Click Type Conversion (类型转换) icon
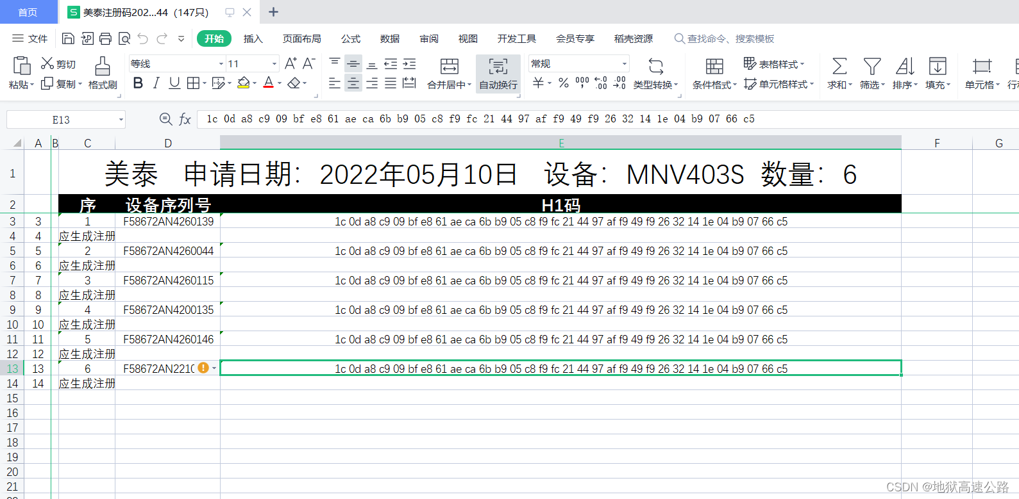This screenshot has width=1019, height=499. pos(656,67)
